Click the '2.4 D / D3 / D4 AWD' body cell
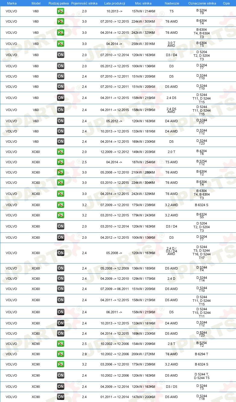 coord(171,251)
